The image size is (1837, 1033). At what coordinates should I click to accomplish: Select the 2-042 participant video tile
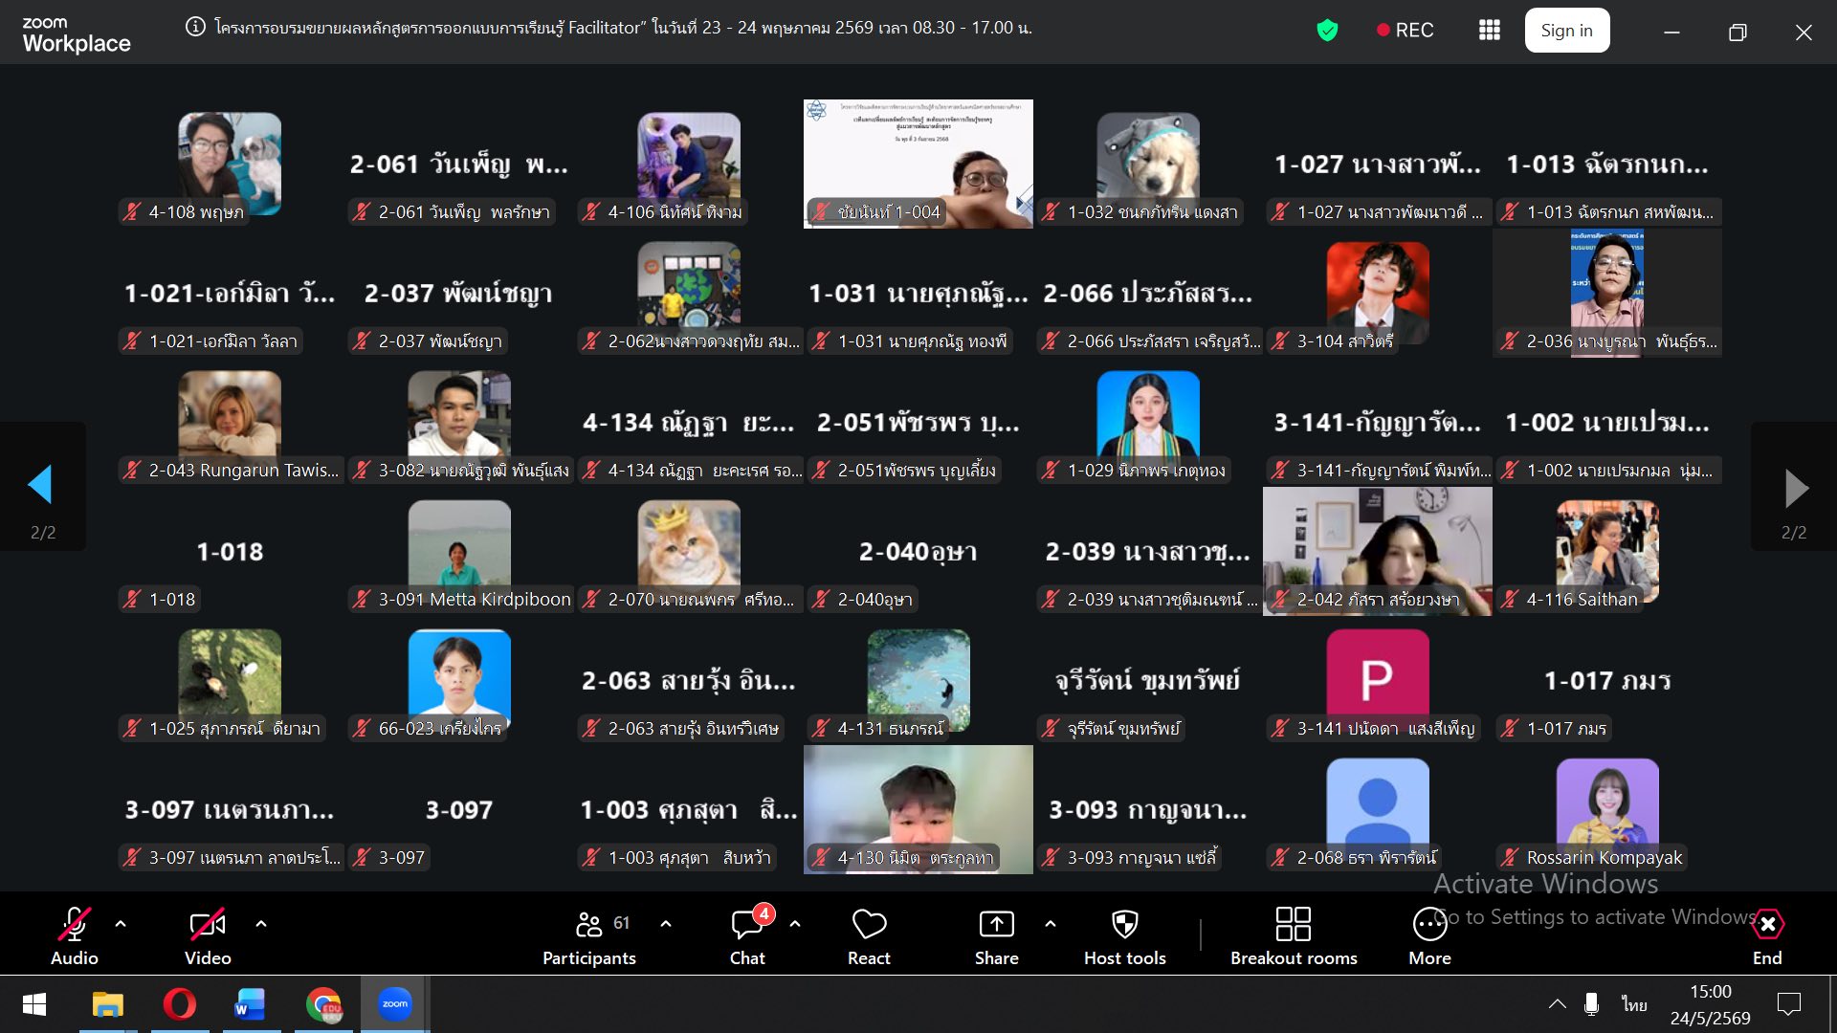pyautogui.click(x=1378, y=552)
